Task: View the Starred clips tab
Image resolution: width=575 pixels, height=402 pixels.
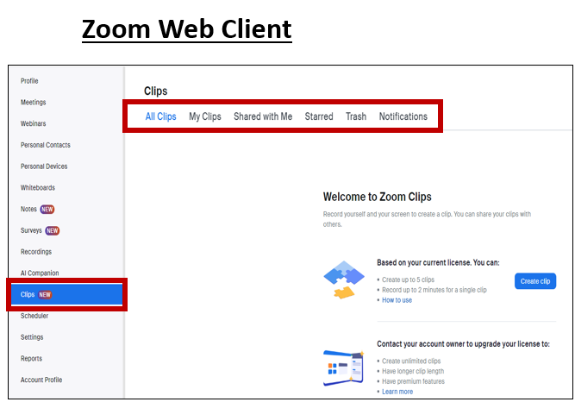Action: coord(319,116)
